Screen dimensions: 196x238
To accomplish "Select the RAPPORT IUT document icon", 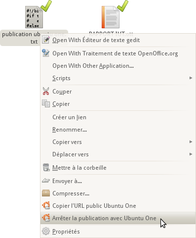I will 111,17.
